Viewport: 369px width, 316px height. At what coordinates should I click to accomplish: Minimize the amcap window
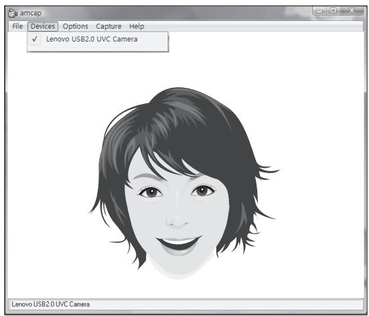[319, 11]
